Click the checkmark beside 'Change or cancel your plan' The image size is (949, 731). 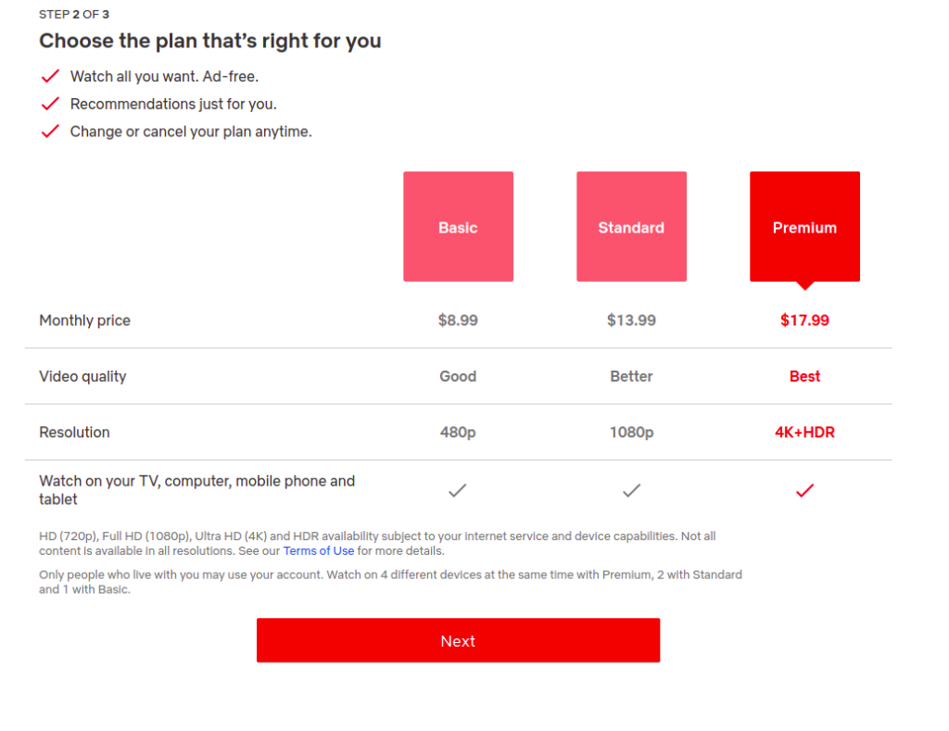point(50,132)
